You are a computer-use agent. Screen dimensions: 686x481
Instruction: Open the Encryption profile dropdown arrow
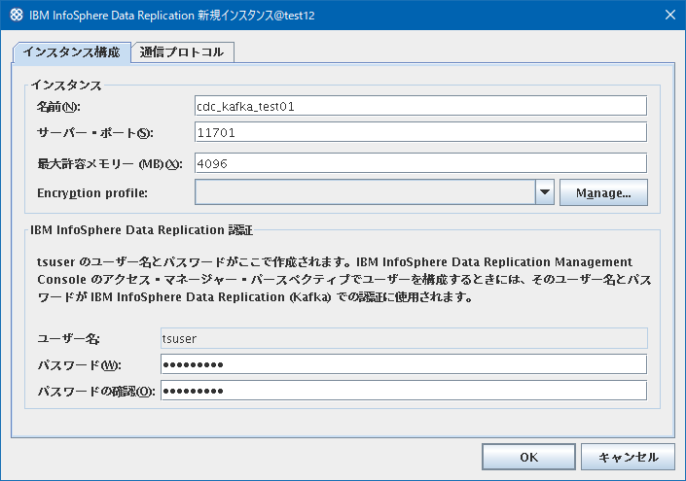(x=545, y=192)
